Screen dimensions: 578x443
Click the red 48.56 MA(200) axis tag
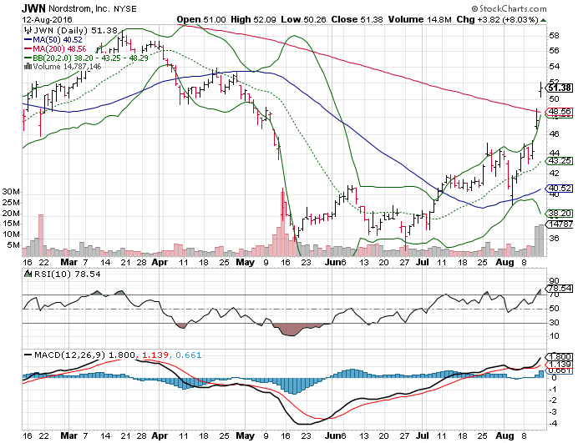tap(559, 111)
